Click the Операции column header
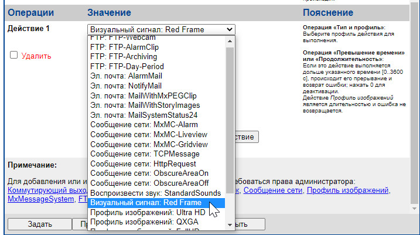Viewport: 420px width, 235px height. (31, 12)
